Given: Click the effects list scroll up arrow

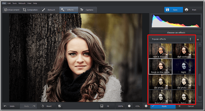Looking at the screenshot, I should coord(200,45).
